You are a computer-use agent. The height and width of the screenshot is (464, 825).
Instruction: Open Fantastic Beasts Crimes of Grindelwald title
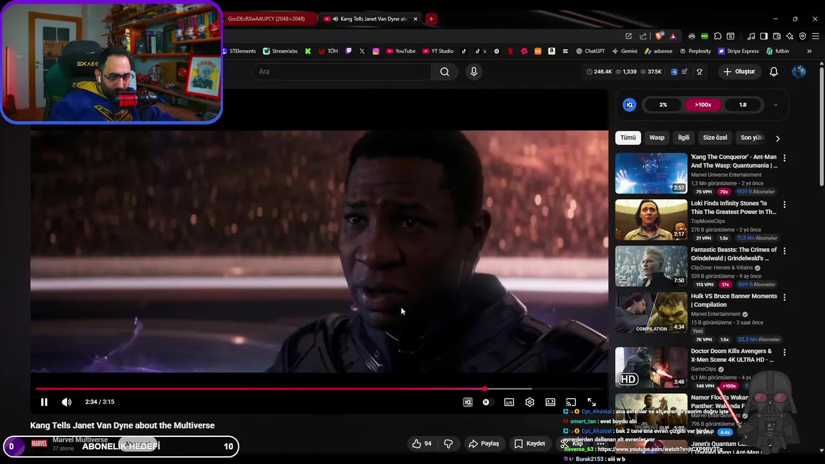733,254
